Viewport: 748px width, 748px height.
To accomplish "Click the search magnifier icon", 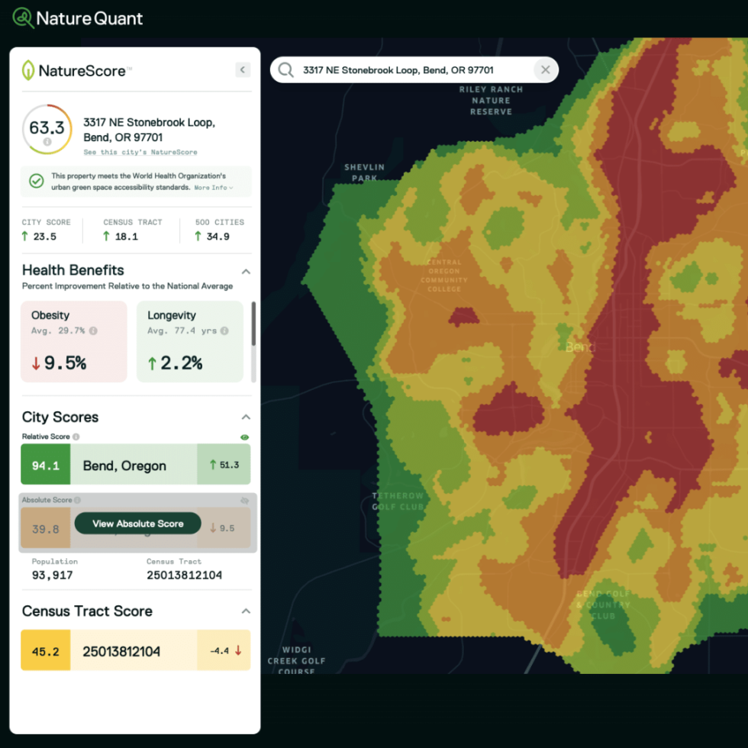I will tap(285, 70).
